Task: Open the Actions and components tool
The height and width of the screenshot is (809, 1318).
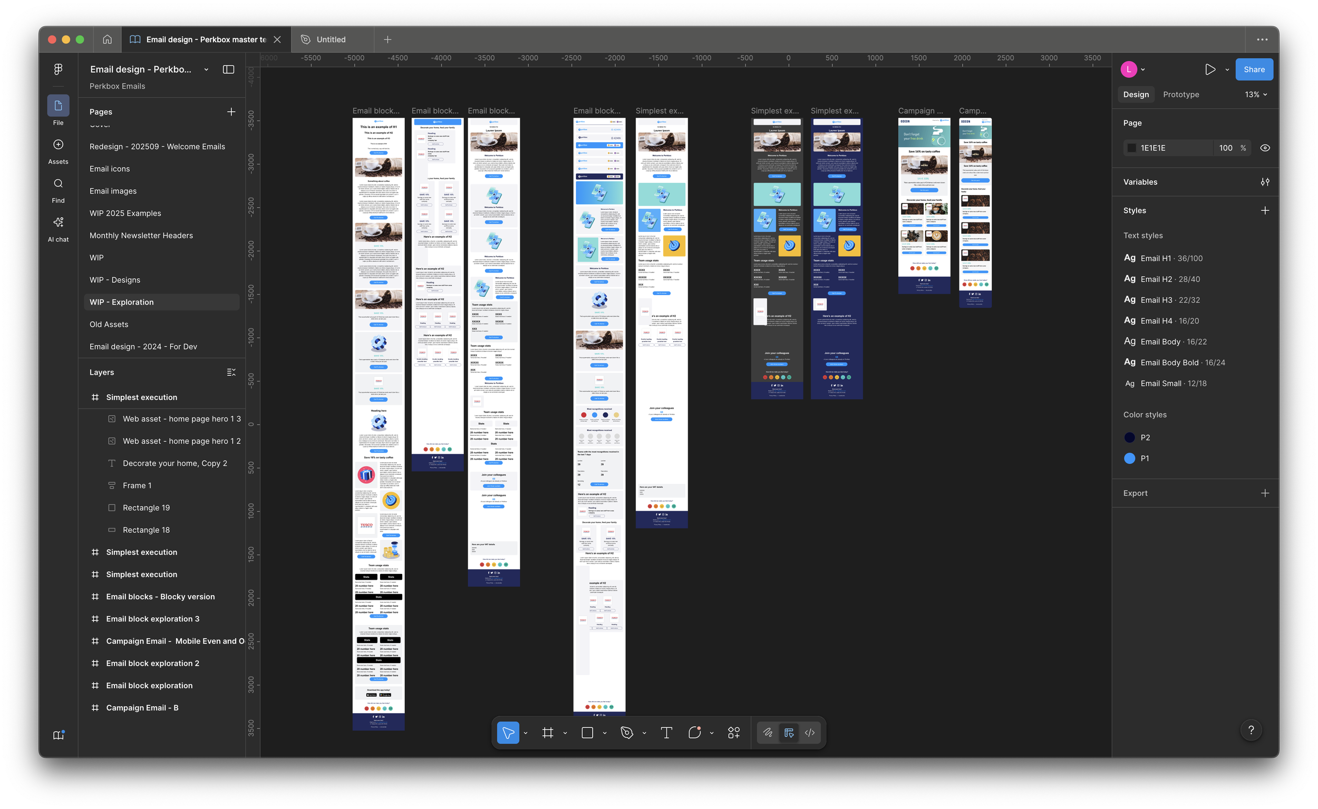Action: click(x=734, y=733)
